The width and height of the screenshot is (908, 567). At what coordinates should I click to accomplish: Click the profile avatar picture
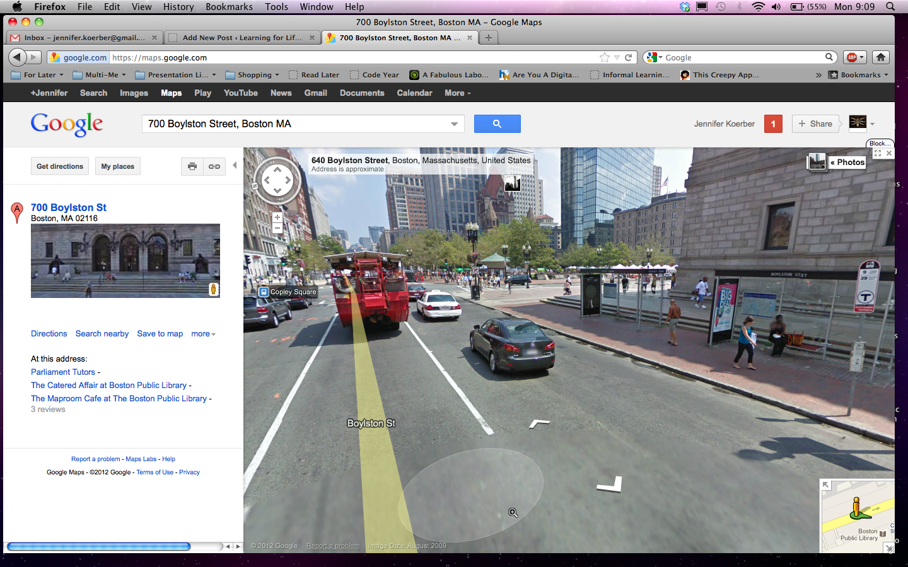[858, 122]
